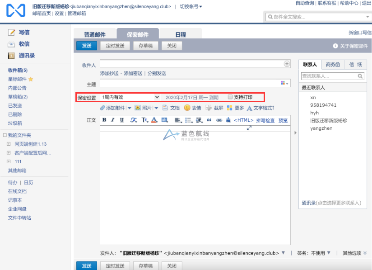Open the 签名 signature dropdown
The height and width of the screenshot is (270, 372).
[x=329, y=253]
